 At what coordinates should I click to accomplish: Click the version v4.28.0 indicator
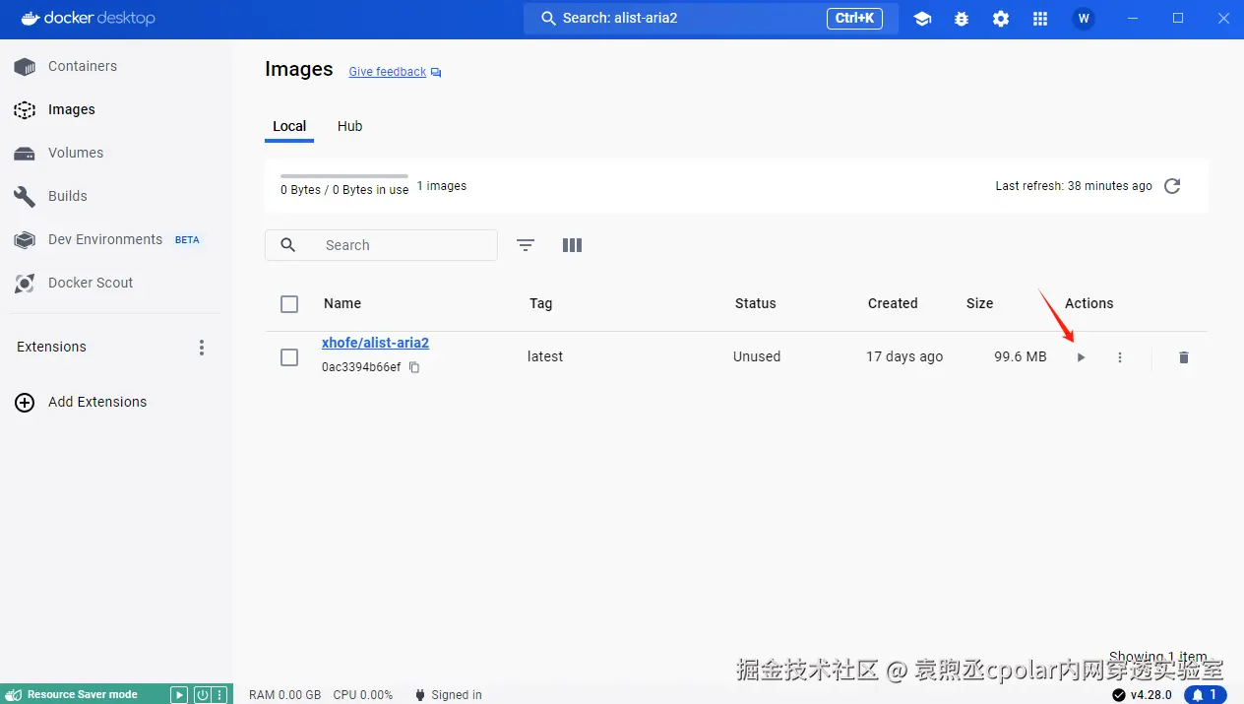tap(1142, 694)
